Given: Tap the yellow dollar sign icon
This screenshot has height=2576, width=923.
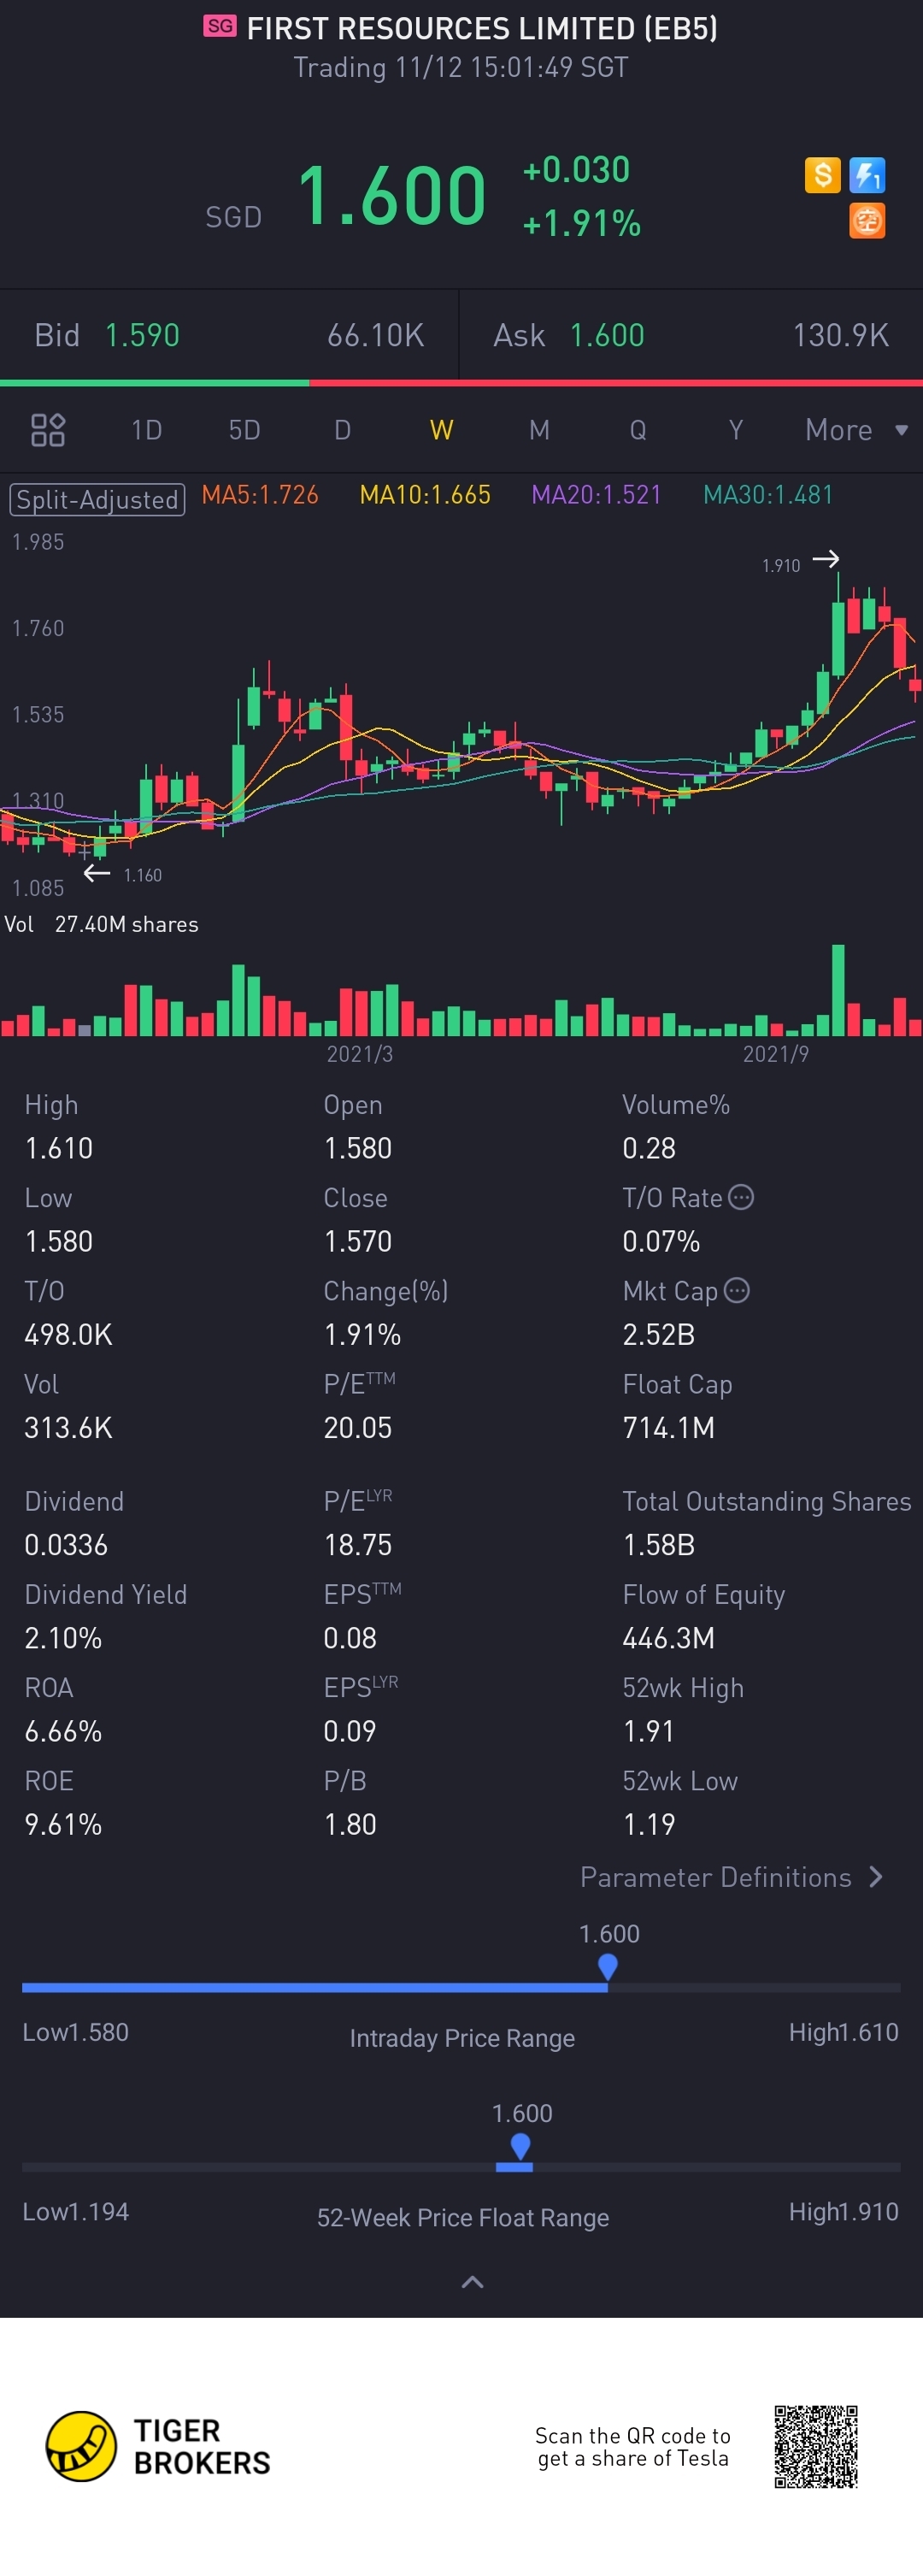Looking at the screenshot, I should pos(822,176).
